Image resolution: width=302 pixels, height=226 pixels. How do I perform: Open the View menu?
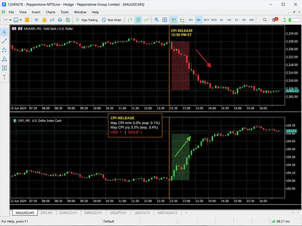[x=23, y=12]
